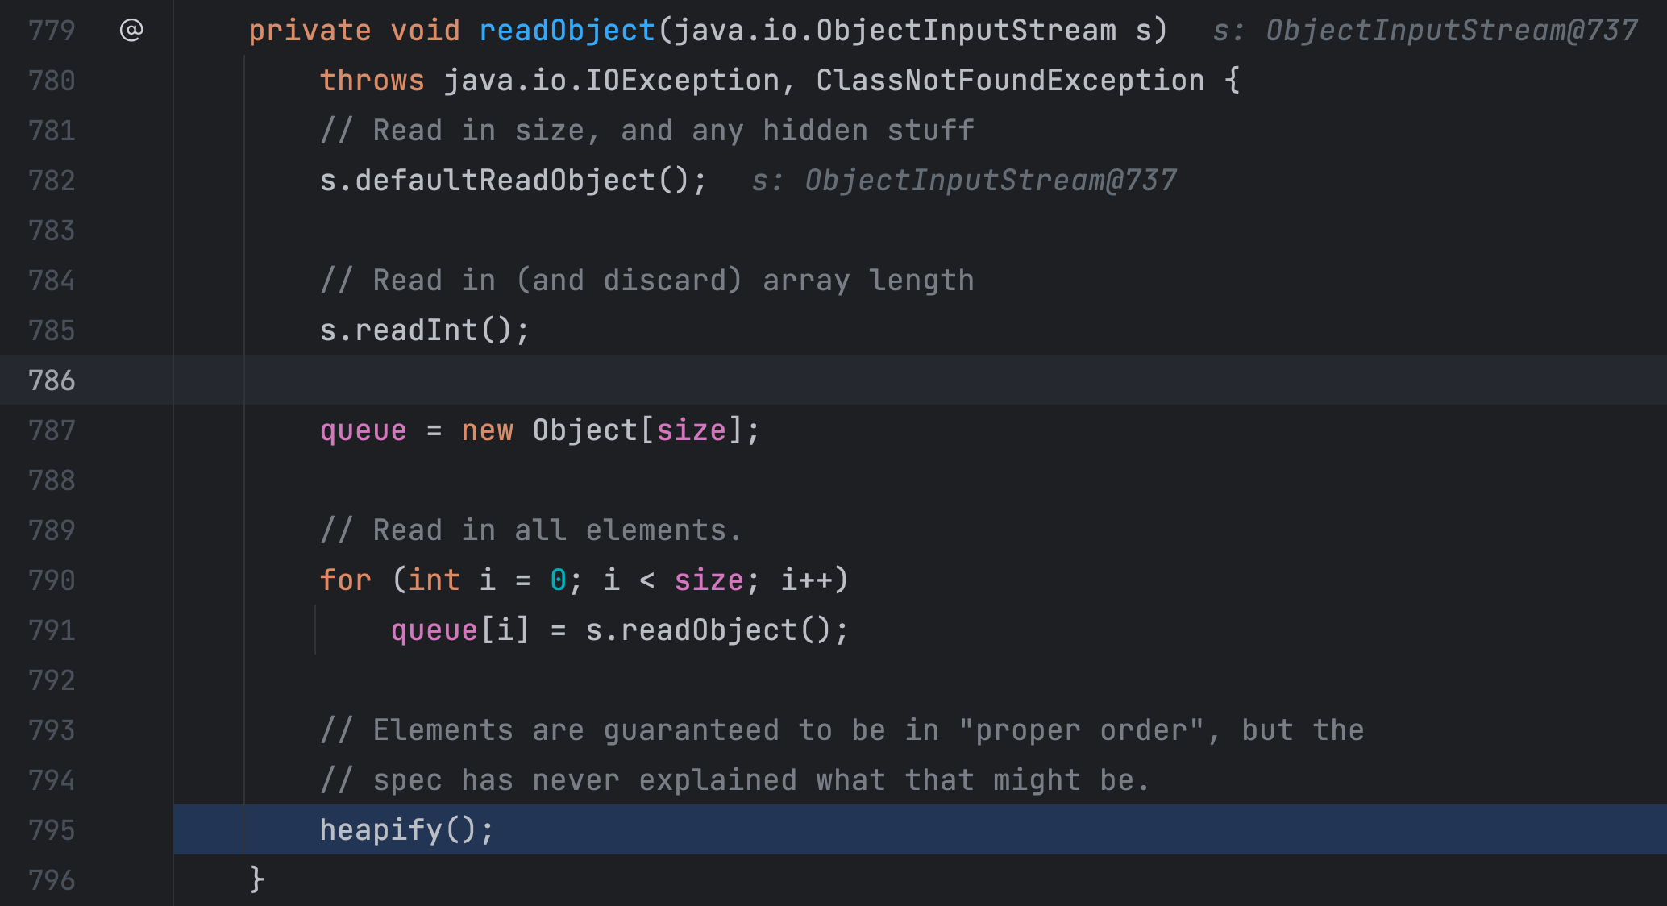Click line number 790 in the gutter
Screen dimensions: 1667x906
click(x=52, y=580)
